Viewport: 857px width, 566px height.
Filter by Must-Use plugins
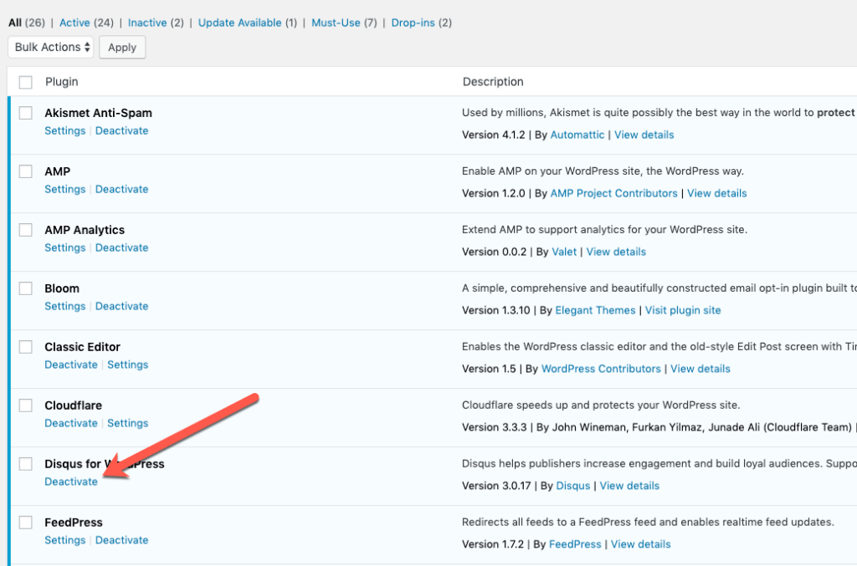pyautogui.click(x=336, y=23)
